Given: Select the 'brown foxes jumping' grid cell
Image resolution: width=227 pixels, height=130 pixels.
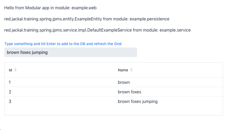Looking at the screenshot, I should pyautogui.click(x=138, y=101).
